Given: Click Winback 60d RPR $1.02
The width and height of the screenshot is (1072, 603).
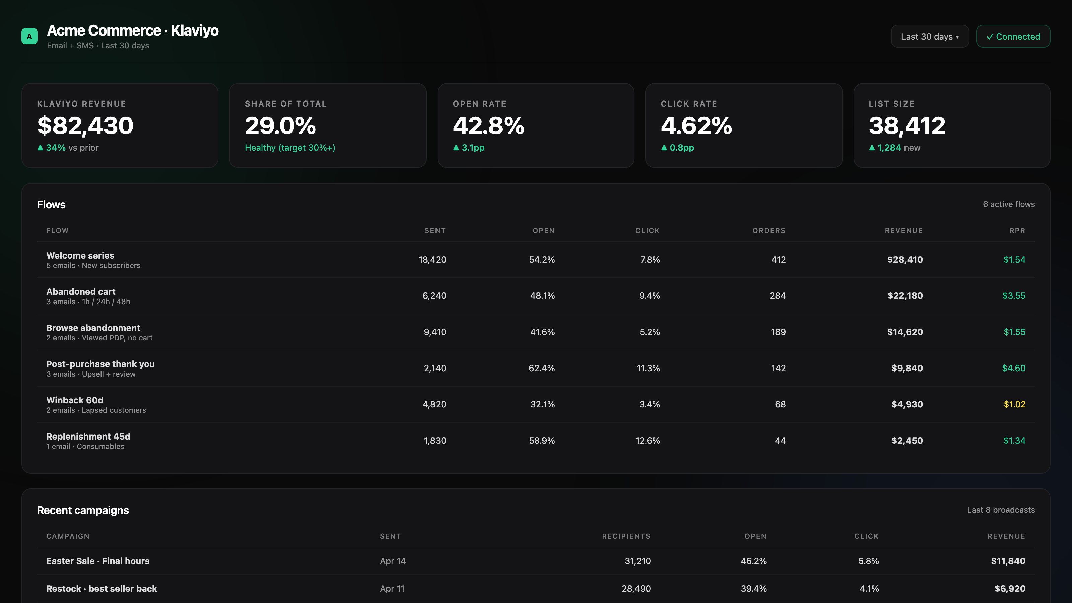Looking at the screenshot, I should click(x=1015, y=404).
